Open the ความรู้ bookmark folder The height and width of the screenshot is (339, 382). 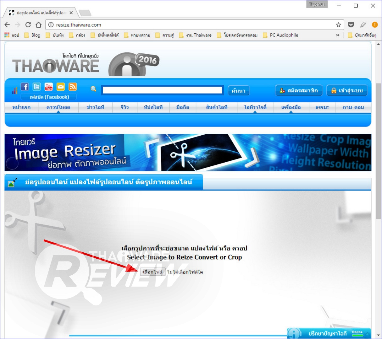(x=164, y=35)
